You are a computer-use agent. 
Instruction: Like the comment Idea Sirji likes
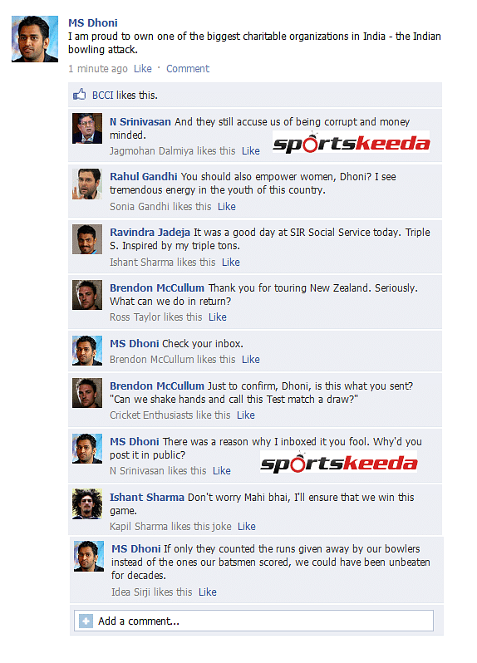208,592
